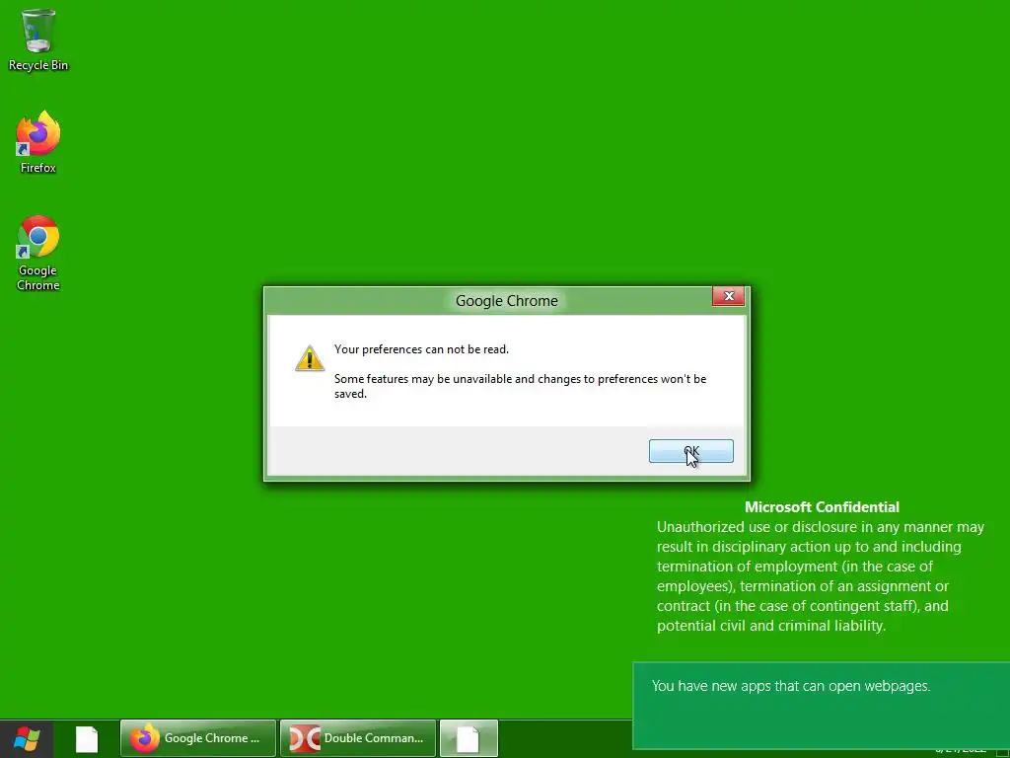Open the Recycle Bin desktop icon
1010x758 pixels.
pos(38,39)
